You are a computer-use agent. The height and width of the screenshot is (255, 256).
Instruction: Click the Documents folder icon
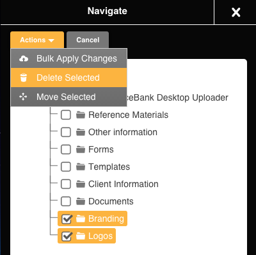pyautogui.click(x=81, y=201)
